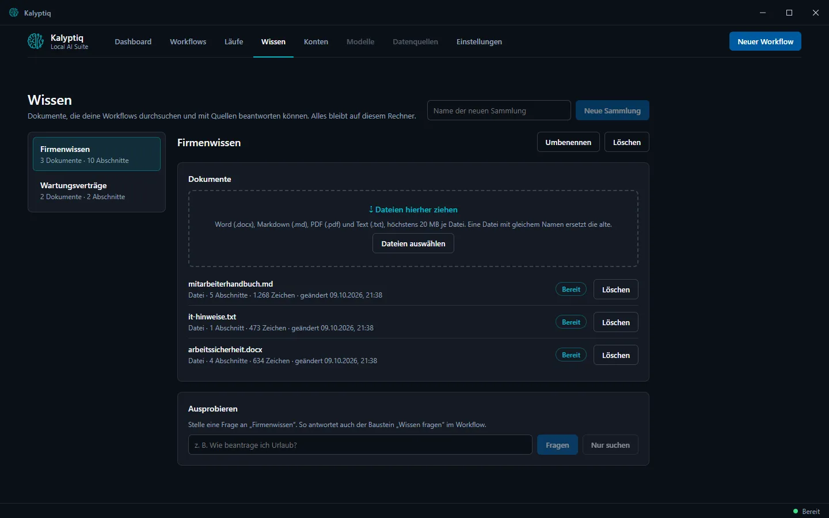
Task: Open the Einstellungen tab
Action: tap(479, 41)
